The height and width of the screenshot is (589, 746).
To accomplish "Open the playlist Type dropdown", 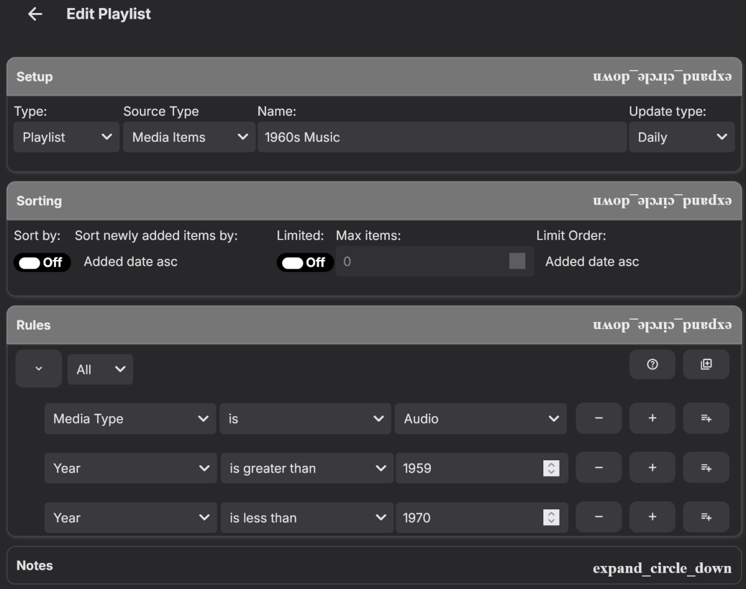I will pos(67,137).
